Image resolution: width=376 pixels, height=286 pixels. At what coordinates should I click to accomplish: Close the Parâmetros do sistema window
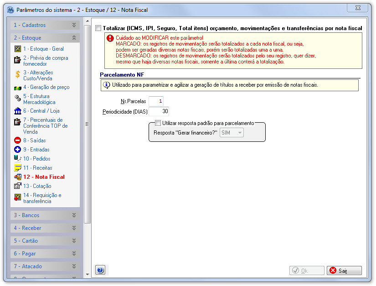click(357, 8)
